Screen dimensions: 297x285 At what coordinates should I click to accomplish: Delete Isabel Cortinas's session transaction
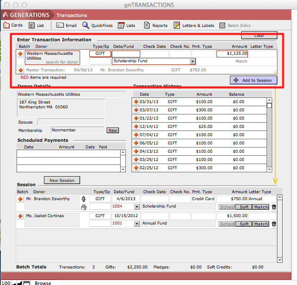(x=274, y=224)
